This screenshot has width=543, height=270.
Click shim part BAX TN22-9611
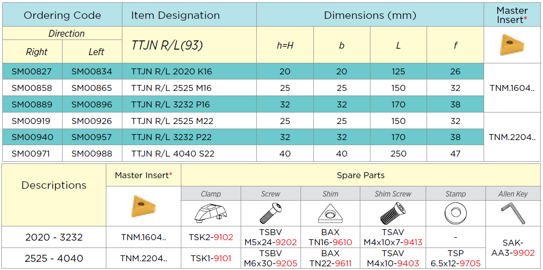[330, 258]
